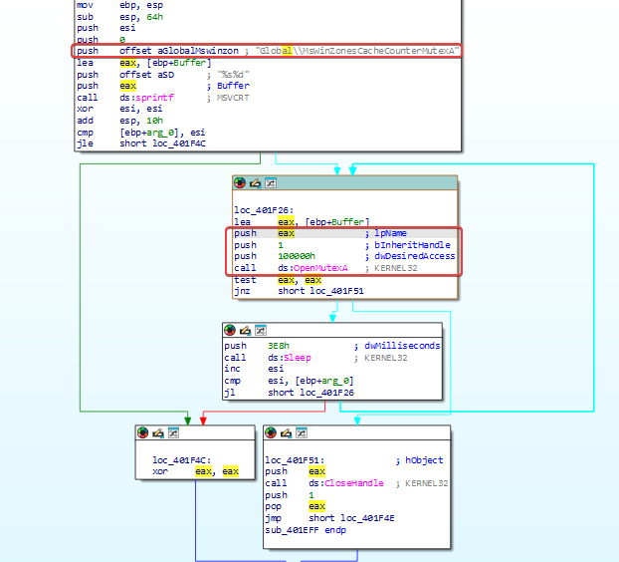Click the group nodes icon on loc_401F26 node
Screen dimensions: 619x562
(x=271, y=183)
